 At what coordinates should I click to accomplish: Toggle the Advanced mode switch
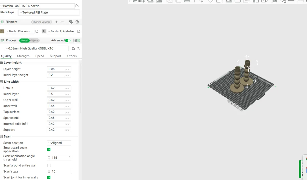pyautogui.click(x=68, y=41)
